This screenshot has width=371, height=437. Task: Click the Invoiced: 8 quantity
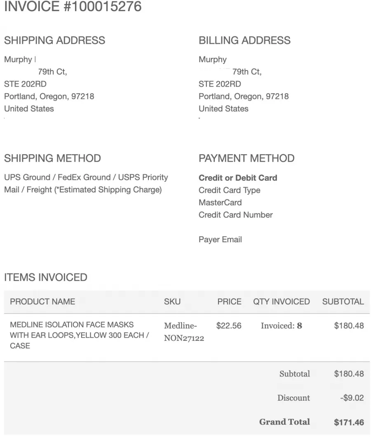click(281, 326)
